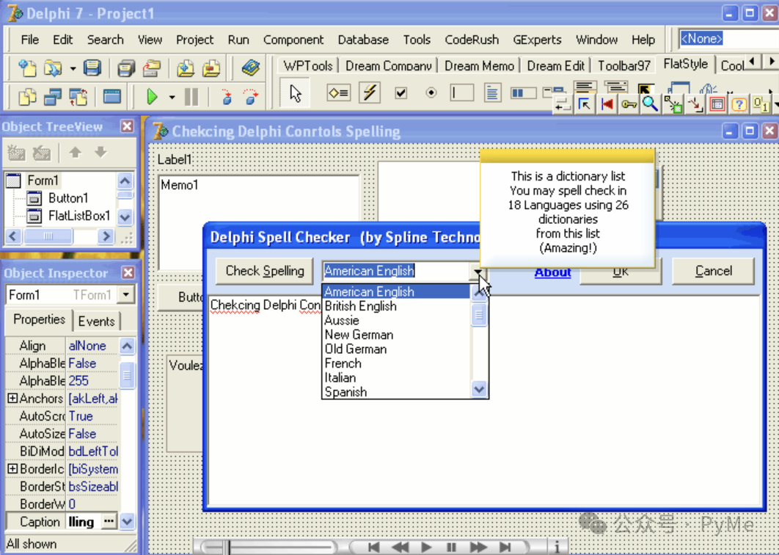
Task: Select the checkbox component in palette
Action: tap(401, 93)
